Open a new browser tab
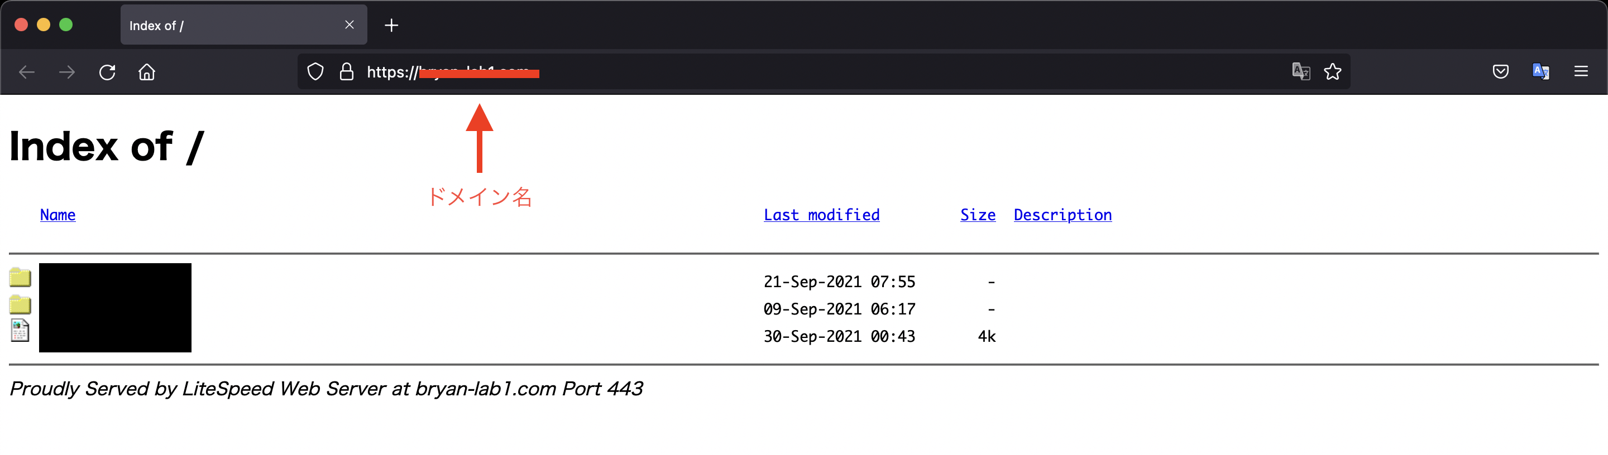 click(391, 26)
